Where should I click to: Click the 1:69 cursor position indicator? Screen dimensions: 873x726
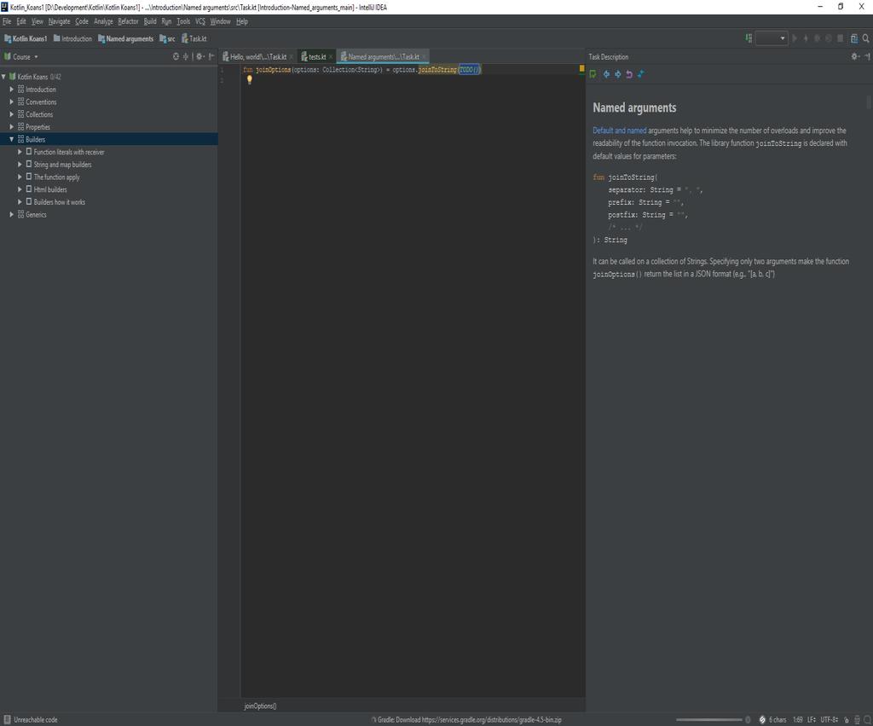[x=798, y=720]
